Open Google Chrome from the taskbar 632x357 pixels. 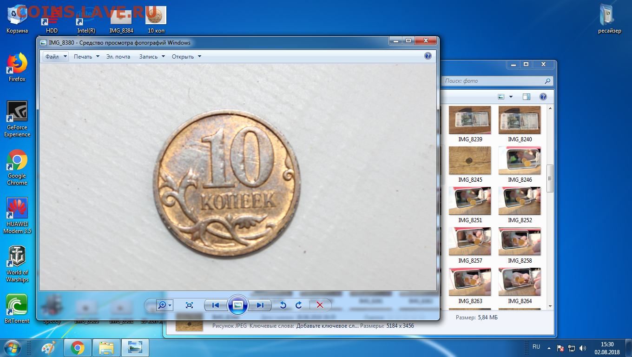coord(78,348)
